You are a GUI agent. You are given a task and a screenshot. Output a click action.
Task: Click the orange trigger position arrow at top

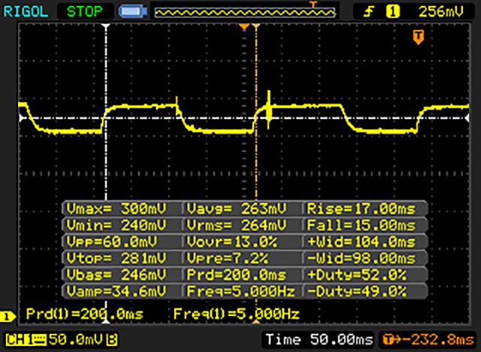click(x=244, y=27)
